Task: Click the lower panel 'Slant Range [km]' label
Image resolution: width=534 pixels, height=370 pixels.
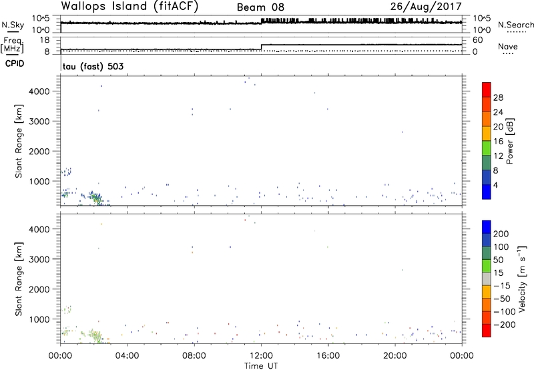Action: [x=19, y=279]
